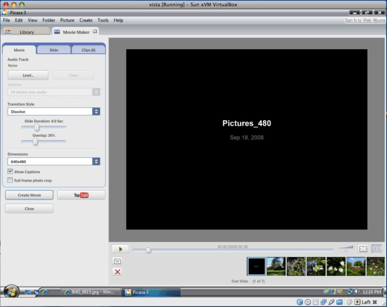Click the Load audio track button
The image size is (387, 307).
click(28, 75)
